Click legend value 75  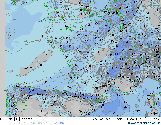point(47,123)
